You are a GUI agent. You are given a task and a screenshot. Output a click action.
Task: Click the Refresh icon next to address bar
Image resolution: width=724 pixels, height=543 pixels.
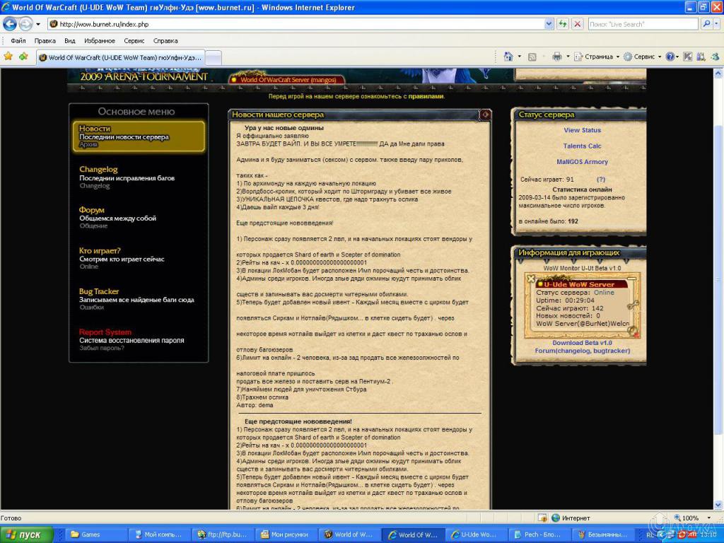tap(563, 23)
